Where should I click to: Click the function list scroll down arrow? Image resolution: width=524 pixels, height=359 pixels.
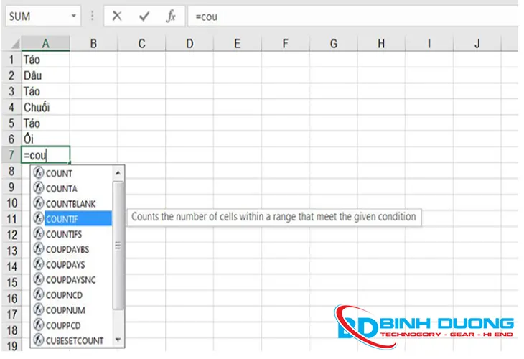click(118, 340)
